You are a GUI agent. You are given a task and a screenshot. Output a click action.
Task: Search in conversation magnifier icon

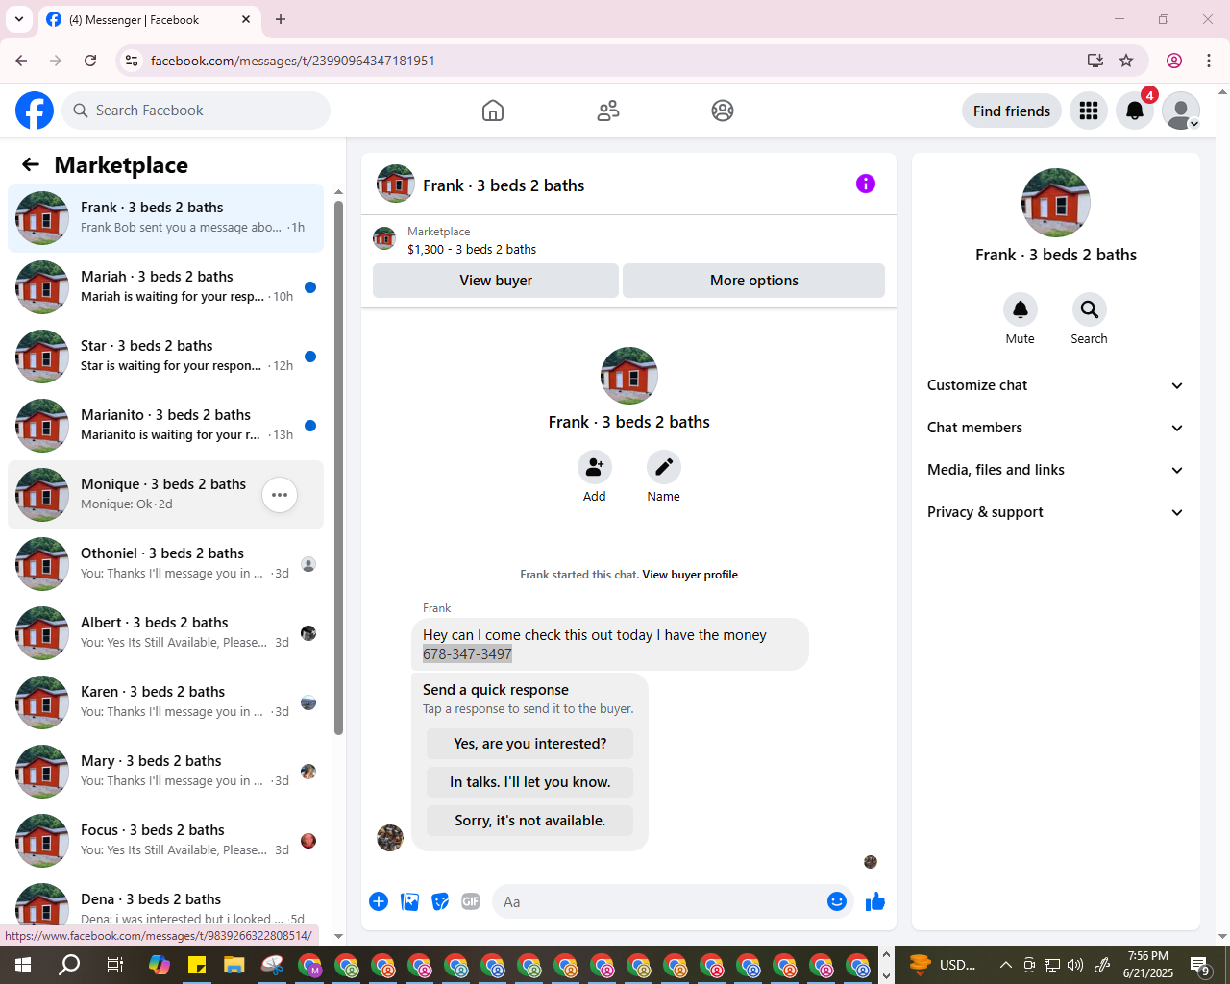click(1090, 309)
